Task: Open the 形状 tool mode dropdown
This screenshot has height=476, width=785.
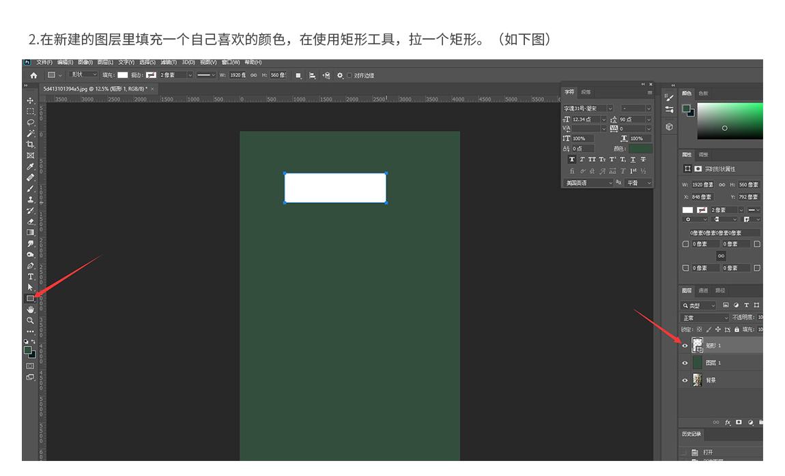Action: coord(85,75)
